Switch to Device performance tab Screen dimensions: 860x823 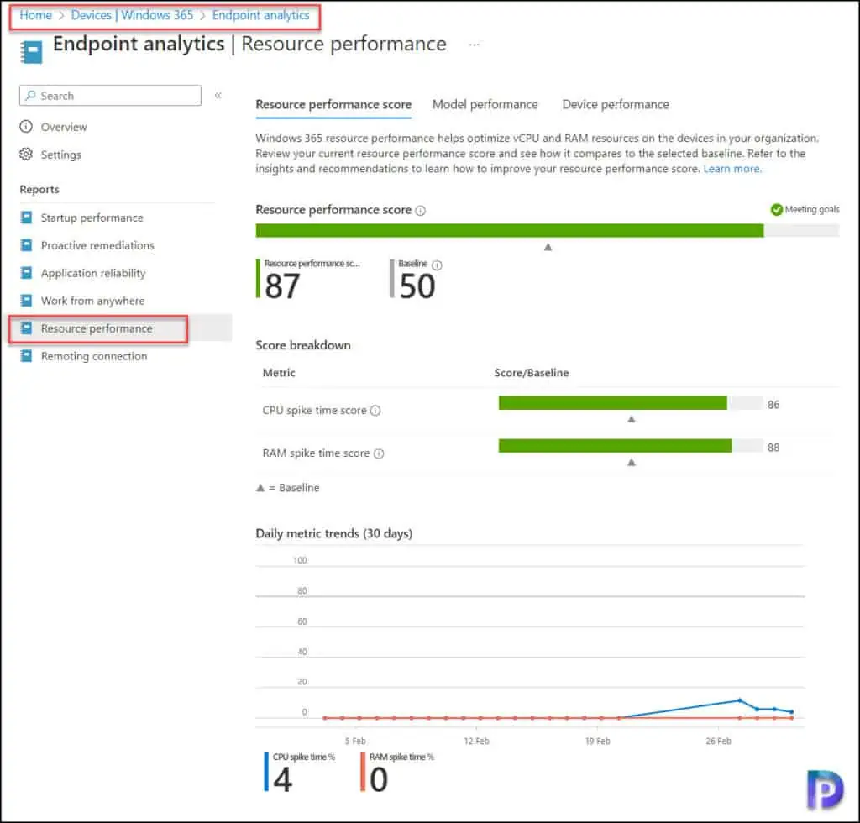616,104
